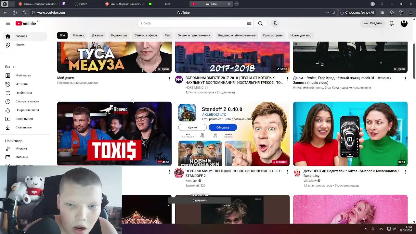Open Shorts in the sidebar
This screenshot has height=234, width=416.
point(20,45)
